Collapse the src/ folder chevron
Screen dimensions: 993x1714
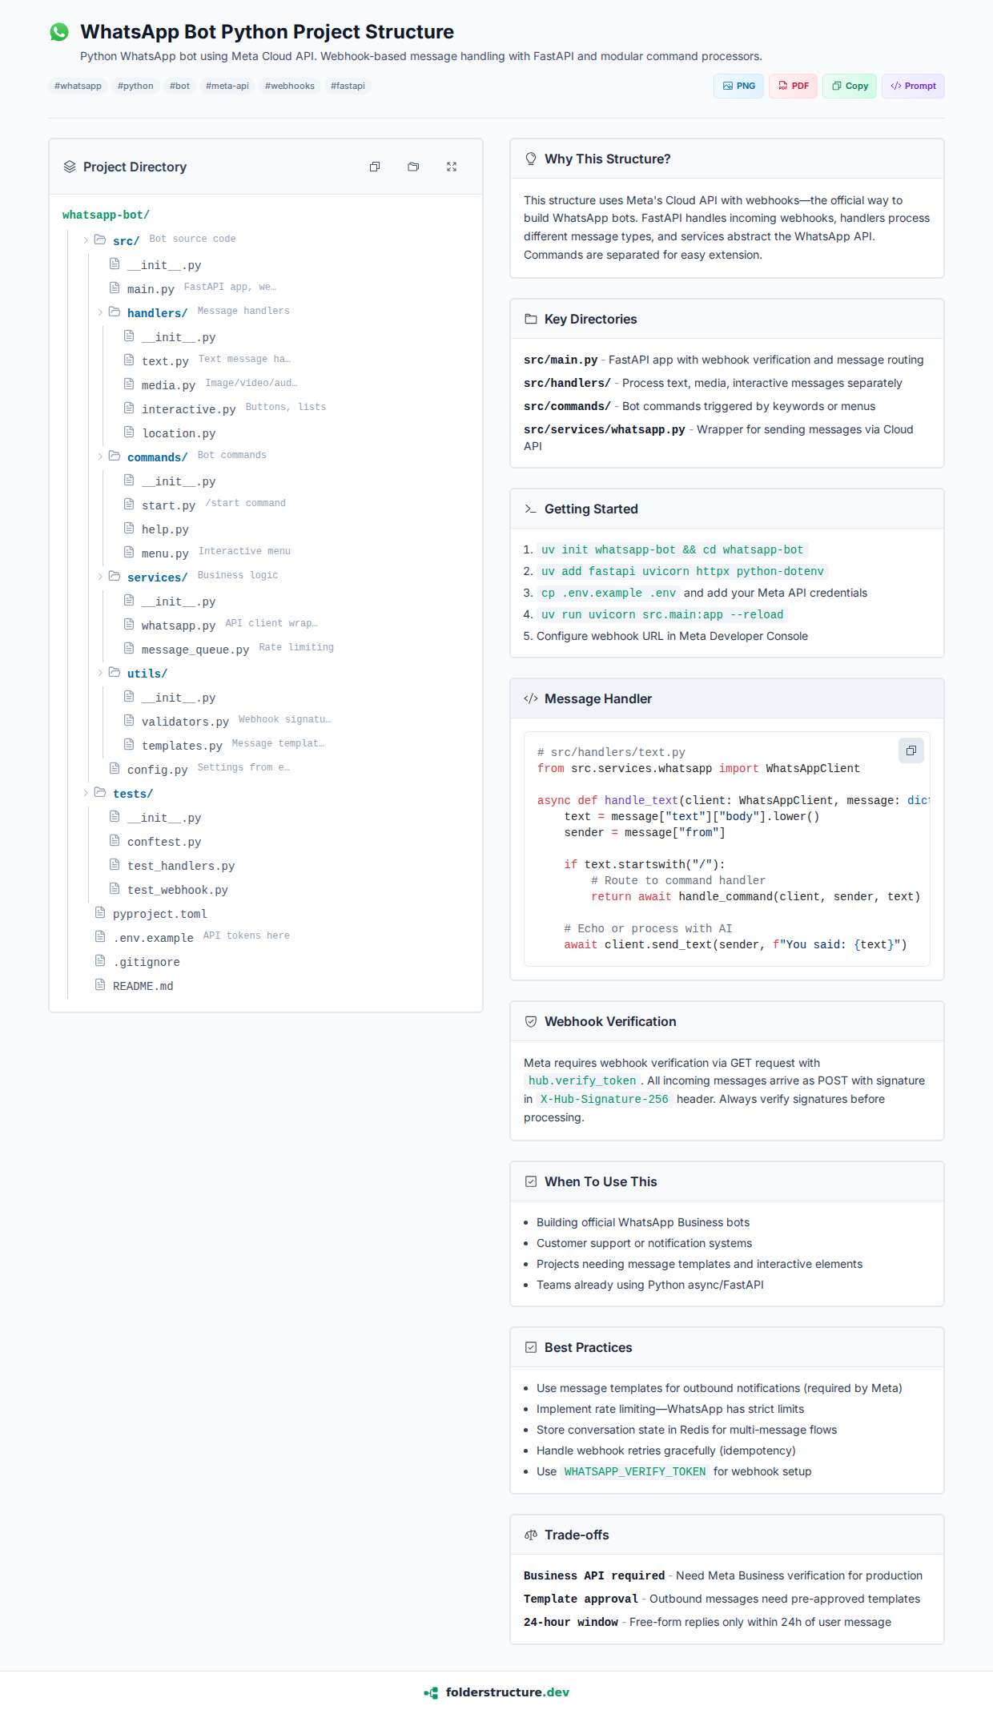(86, 240)
